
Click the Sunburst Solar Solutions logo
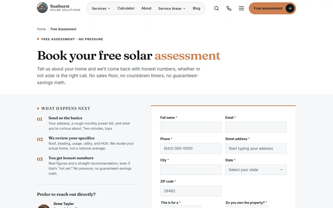pos(59,8)
